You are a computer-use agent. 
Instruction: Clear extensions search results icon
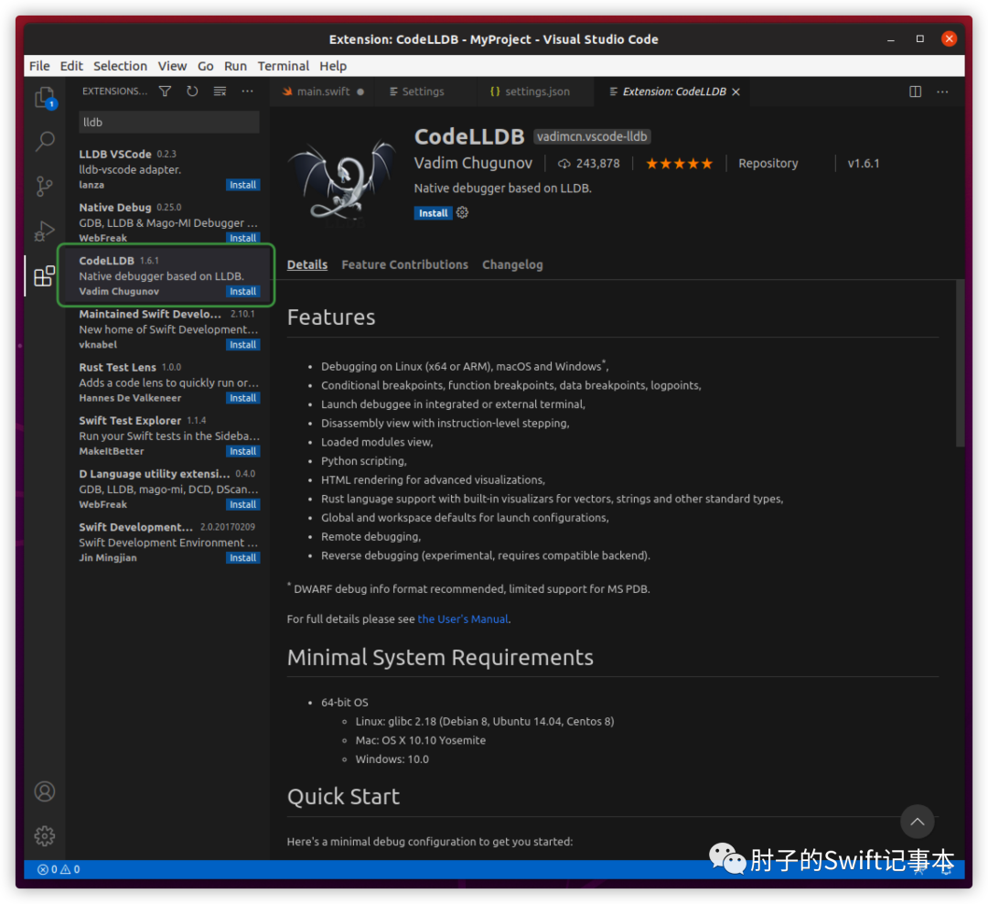coord(220,91)
